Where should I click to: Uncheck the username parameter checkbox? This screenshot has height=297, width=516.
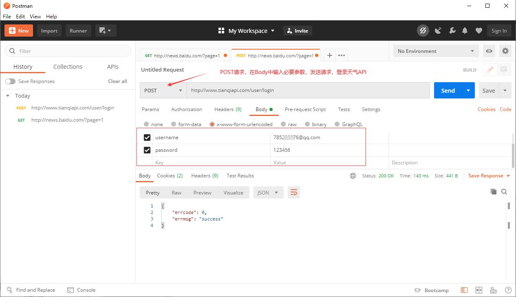[147, 138]
